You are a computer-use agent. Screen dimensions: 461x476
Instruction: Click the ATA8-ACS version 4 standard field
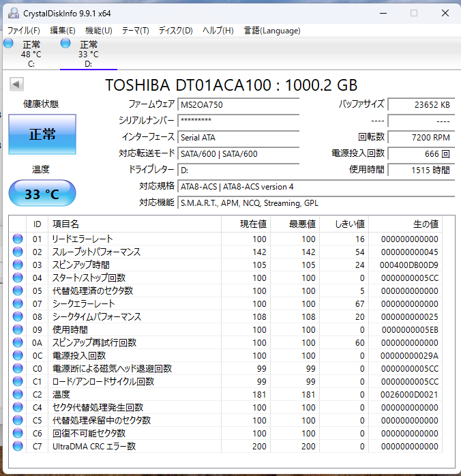coord(316,187)
